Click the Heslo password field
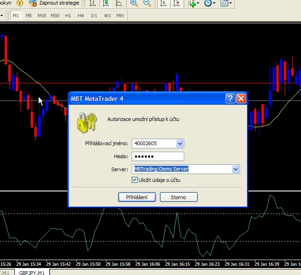Screen dimensions: 301x275 coord(158,156)
